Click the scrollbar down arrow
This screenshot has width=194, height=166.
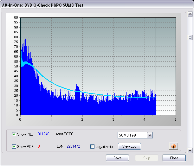pos(190,150)
